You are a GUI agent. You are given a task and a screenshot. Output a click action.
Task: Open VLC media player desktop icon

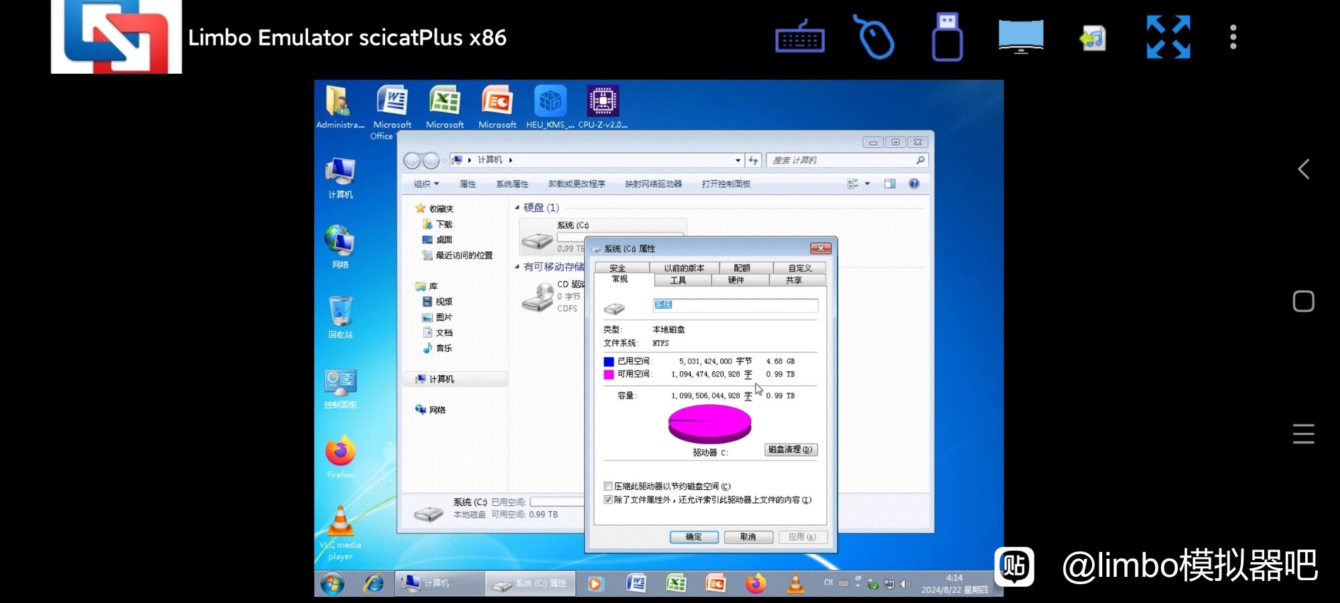pos(340,533)
